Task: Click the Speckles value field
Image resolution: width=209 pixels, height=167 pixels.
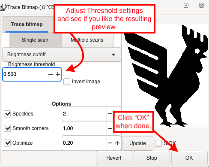Action: pos(84,114)
